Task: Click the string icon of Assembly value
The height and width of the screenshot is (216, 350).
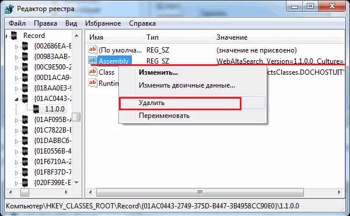Action: click(93, 61)
